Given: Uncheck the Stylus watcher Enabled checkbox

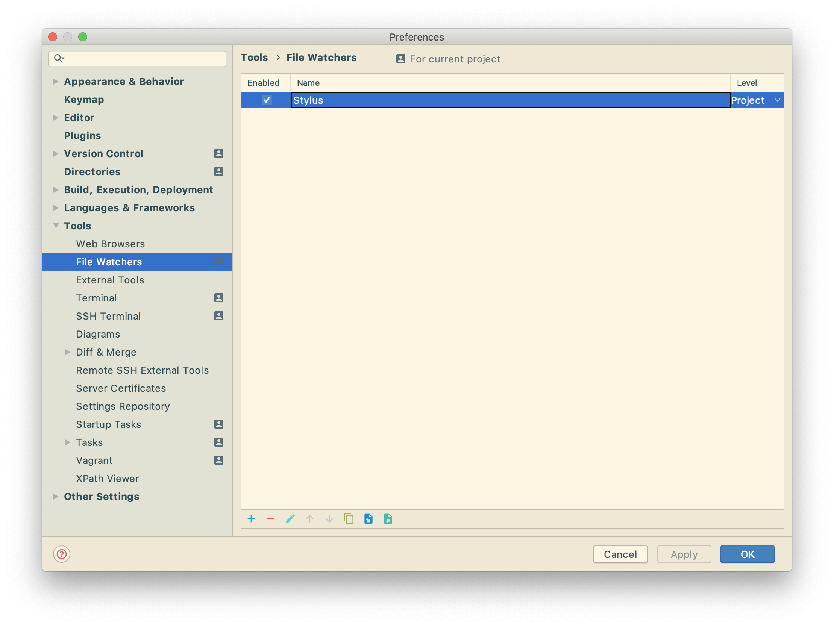Looking at the screenshot, I should pyautogui.click(x=267, y=100).
